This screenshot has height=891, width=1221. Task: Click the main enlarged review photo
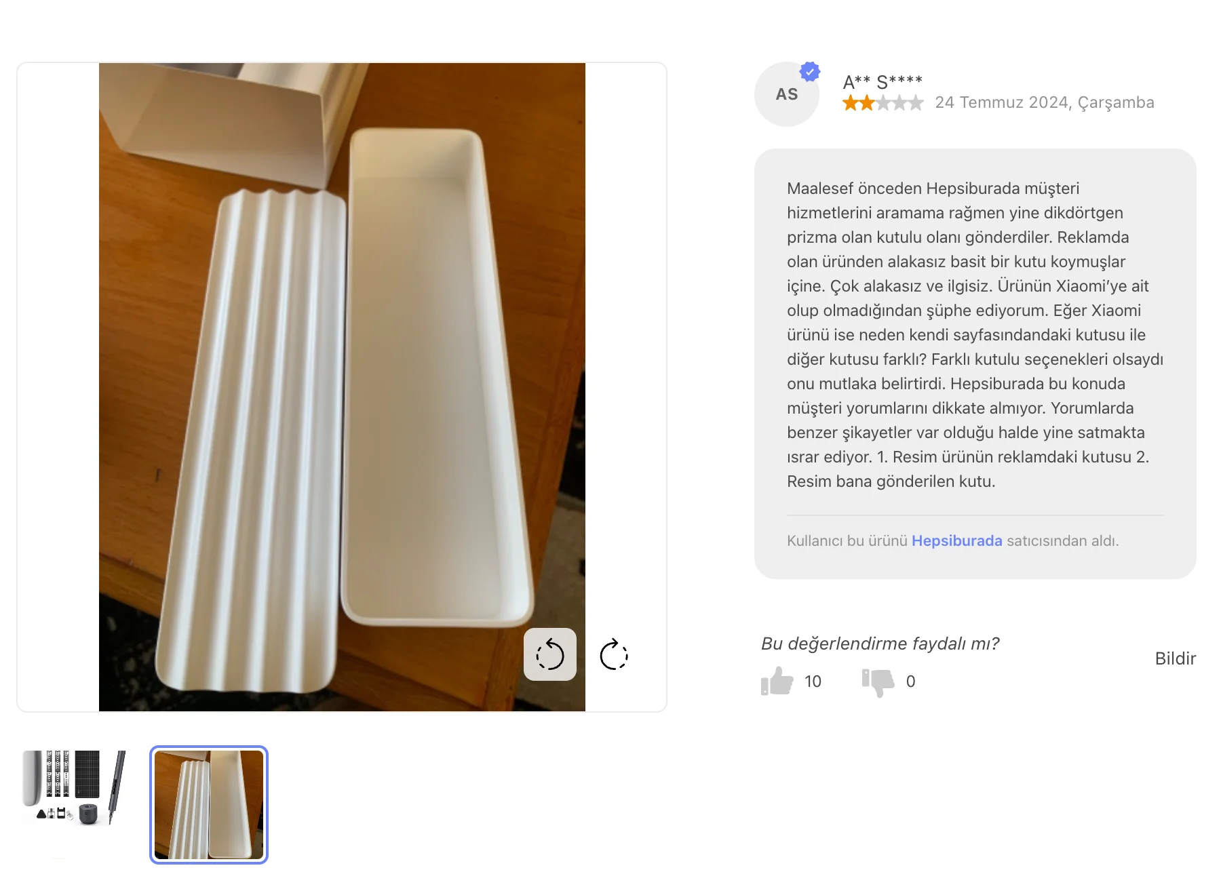point(342,387)
